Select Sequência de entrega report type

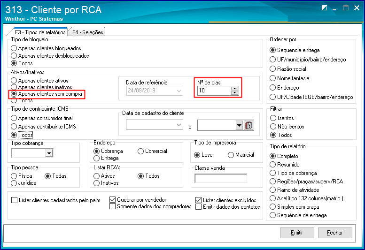[x=298, y=215]
